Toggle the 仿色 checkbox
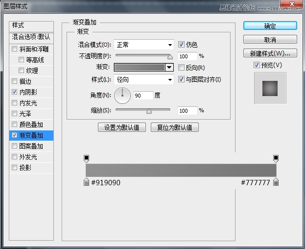Image resolution: width=305 pixels, height=249 pixels. [181, 45]
